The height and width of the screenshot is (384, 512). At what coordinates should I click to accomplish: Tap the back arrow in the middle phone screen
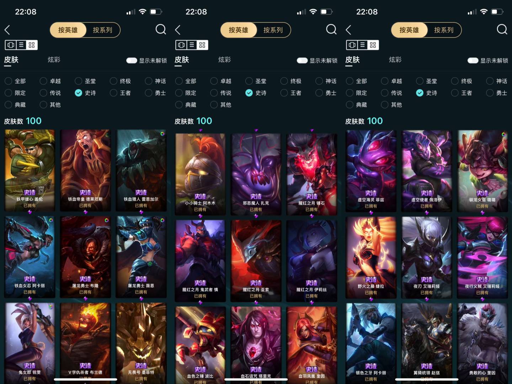tap(178, 30)
